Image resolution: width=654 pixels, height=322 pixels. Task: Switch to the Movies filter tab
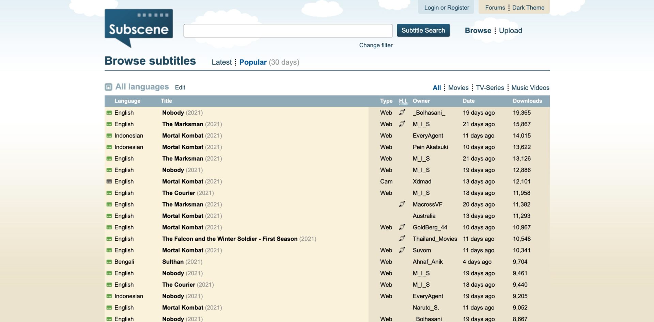click(x=458, y=87)
